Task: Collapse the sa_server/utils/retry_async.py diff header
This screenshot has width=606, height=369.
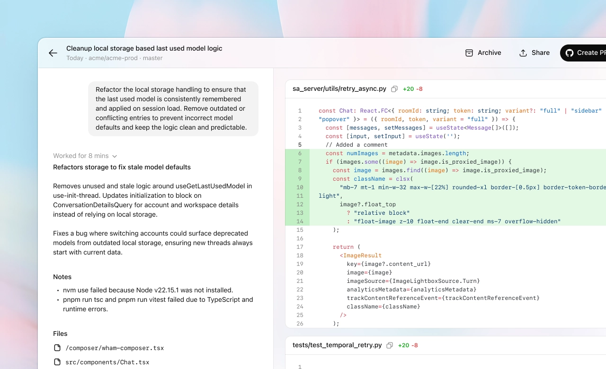Action: click(339, 88)
